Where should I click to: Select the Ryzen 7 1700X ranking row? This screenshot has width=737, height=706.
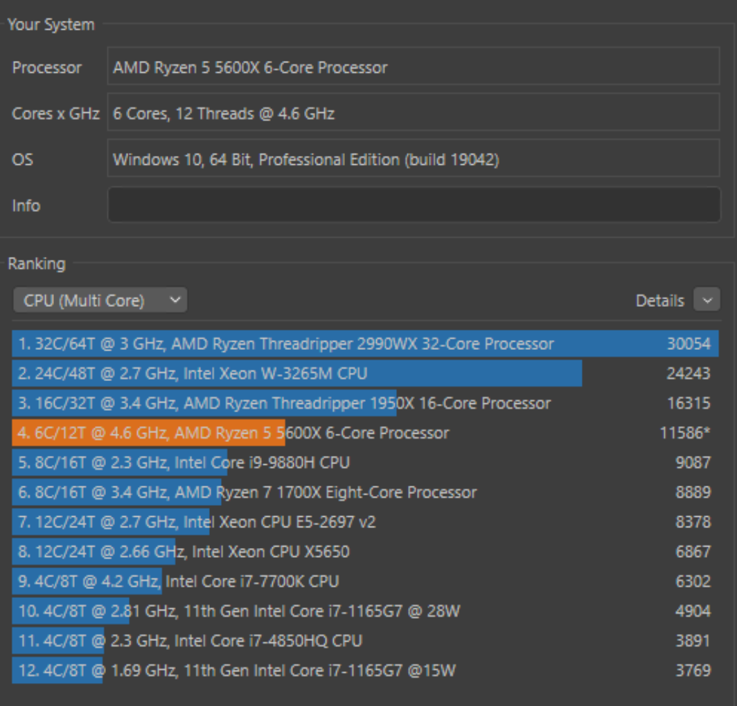click(365, 492)
